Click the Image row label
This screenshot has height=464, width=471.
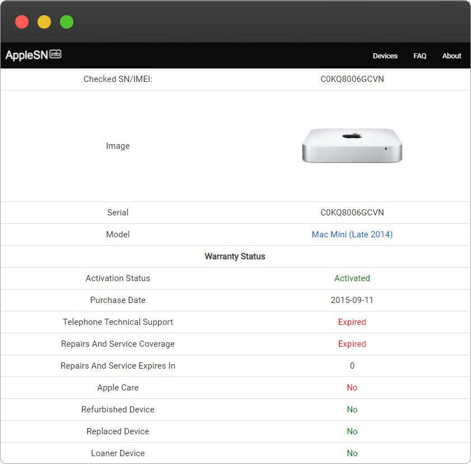(118, 146)
